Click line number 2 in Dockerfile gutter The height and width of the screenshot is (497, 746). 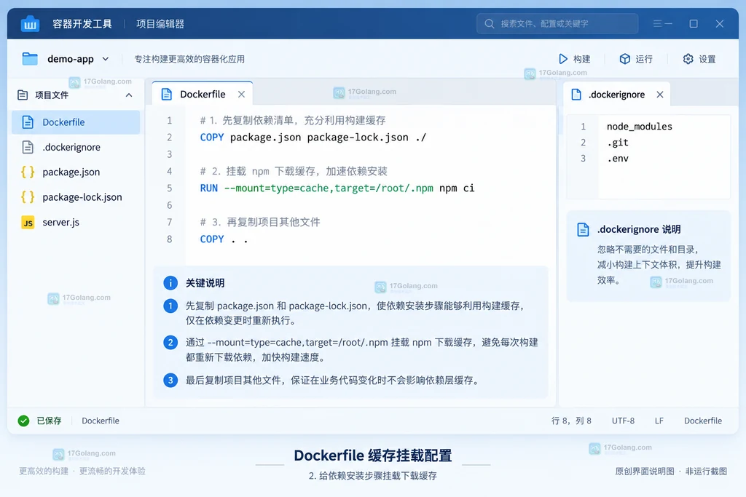pyautogui.click(x=169, y=138)
